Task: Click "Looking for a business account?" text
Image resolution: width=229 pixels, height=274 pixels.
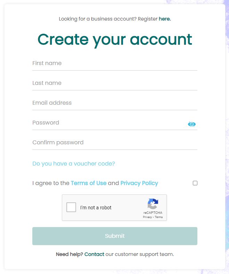Action: point(97,19)
